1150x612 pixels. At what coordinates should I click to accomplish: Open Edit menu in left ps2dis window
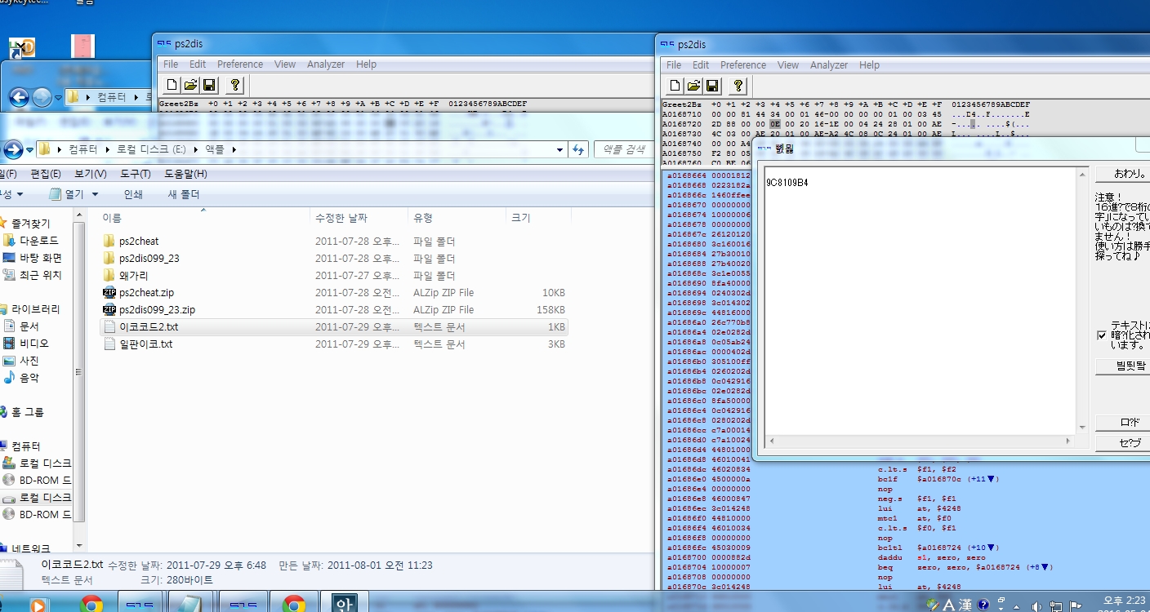(x=198, y=64)
